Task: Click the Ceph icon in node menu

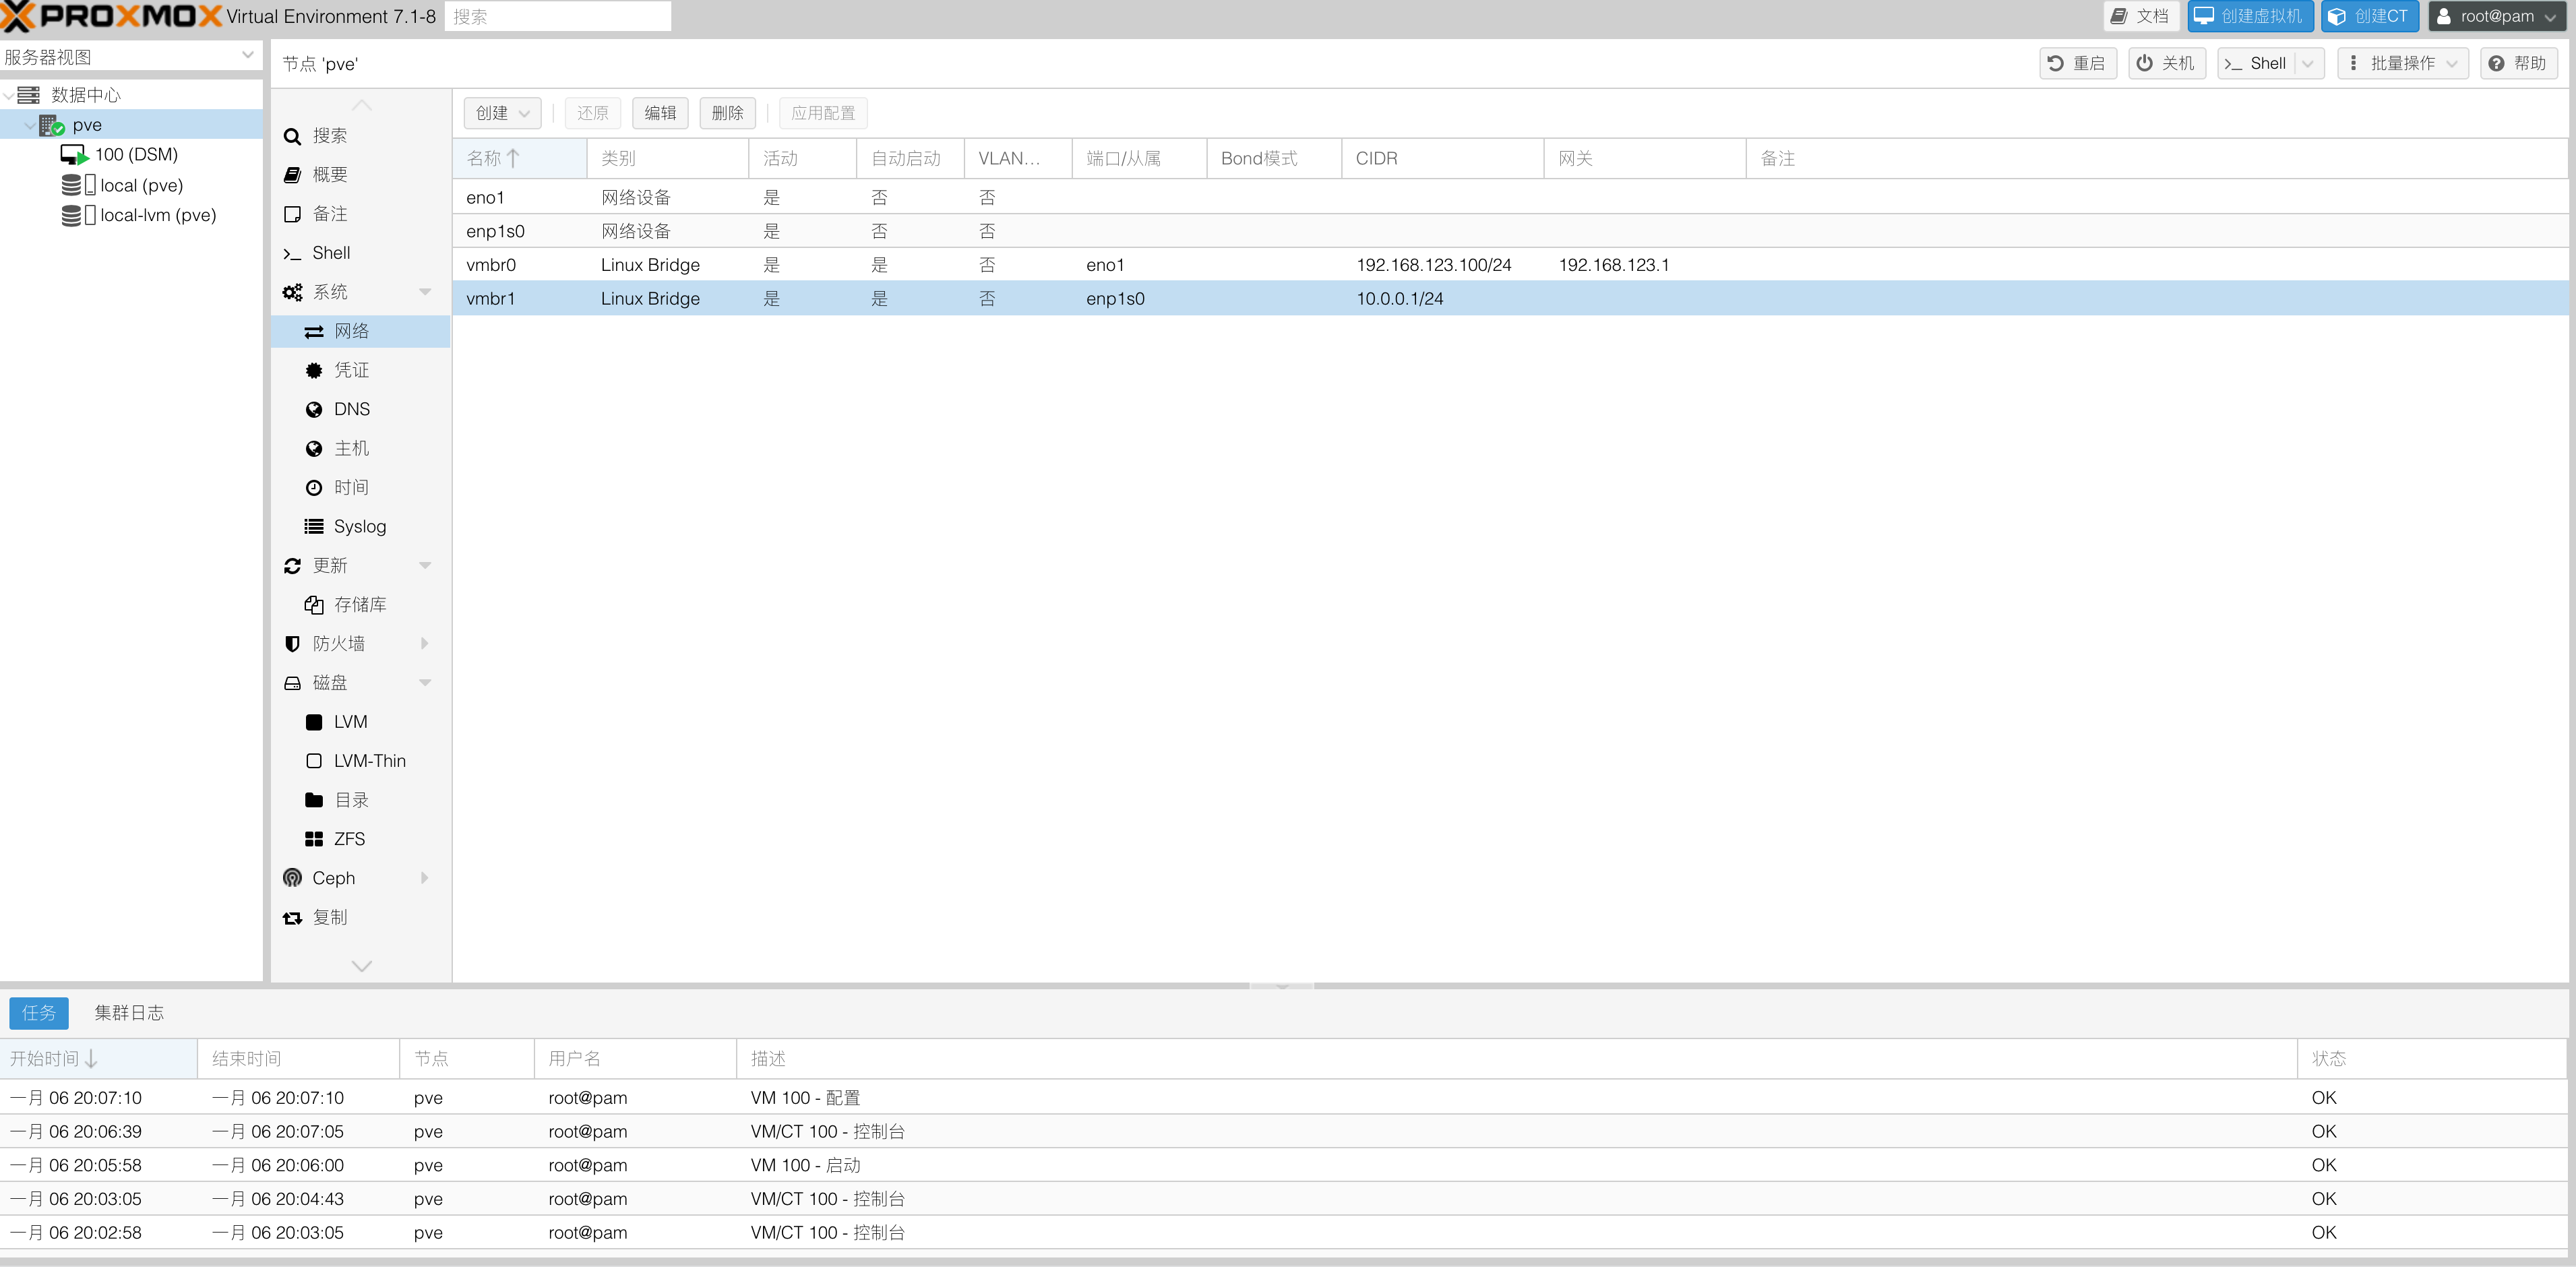Action: 292,878
